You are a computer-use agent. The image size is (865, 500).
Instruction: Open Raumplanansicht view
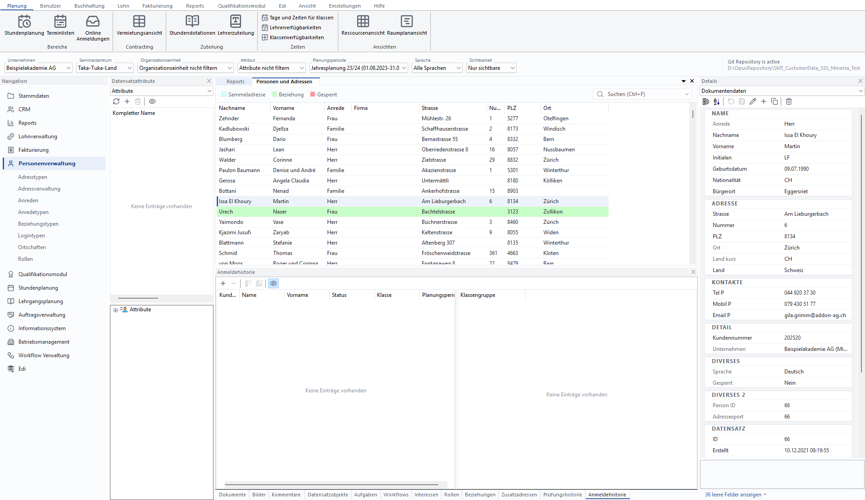tap(407, 25)
